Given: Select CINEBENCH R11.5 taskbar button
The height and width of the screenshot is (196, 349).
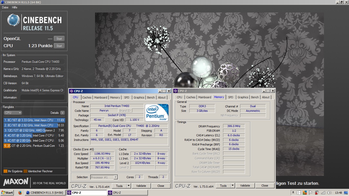Looking at the screenshot, I should pos(45,193).
